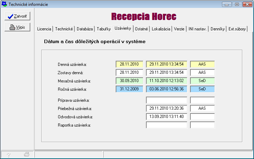Click the empty Príprava uzávierka timestamp field
Viewport: 254px width, 159px height.
[x=166, y=100]
